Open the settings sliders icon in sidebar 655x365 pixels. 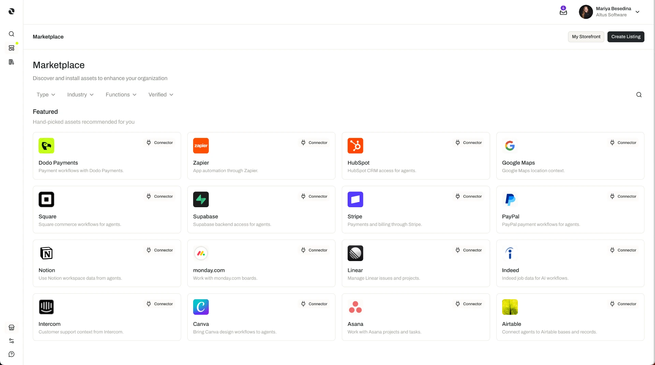pos(11,341)
